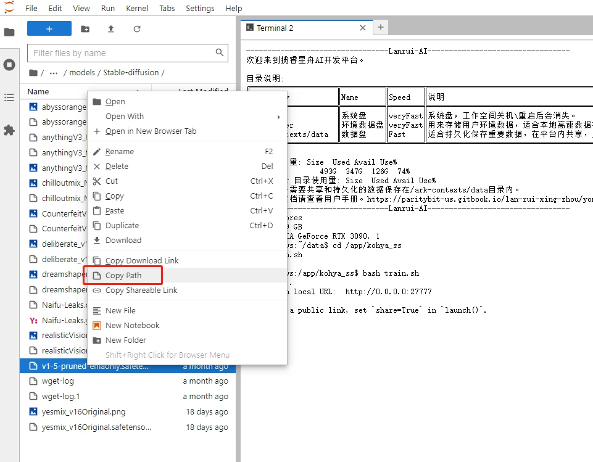Open Running Terminals and Kernels sidebar icon
Viewport: 593px width, 462px height.
(x=9, y=65)
